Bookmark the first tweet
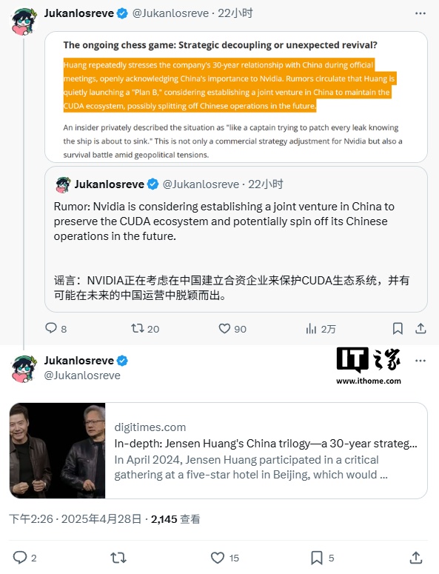This screenshot has width=439, height=574. (x=398, y=328)
